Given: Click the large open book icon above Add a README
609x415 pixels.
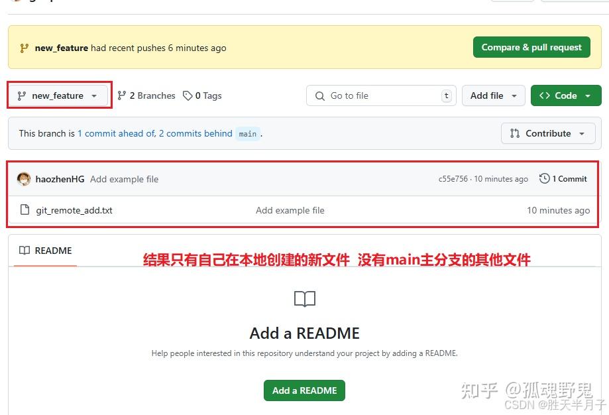Looking at the screenshot, I should (305, 299).
